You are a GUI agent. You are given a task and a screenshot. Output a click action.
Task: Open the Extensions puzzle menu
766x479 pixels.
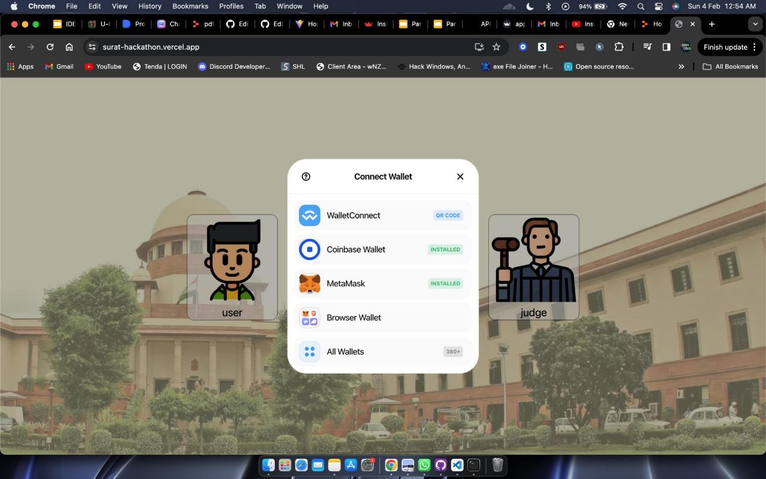tap(619, 47)
